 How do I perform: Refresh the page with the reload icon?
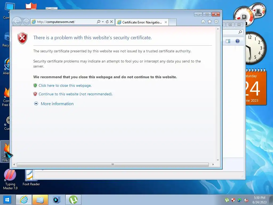pyautogui.click(x=107, y=22)
